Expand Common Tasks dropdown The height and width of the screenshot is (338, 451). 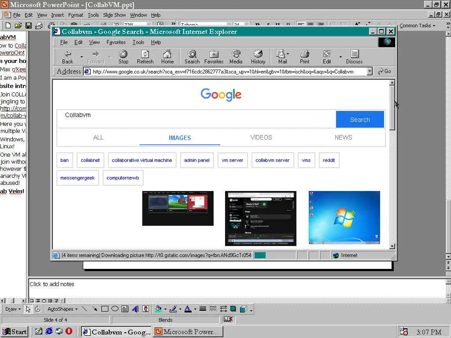pyautogui.click(x=417, y=26)
